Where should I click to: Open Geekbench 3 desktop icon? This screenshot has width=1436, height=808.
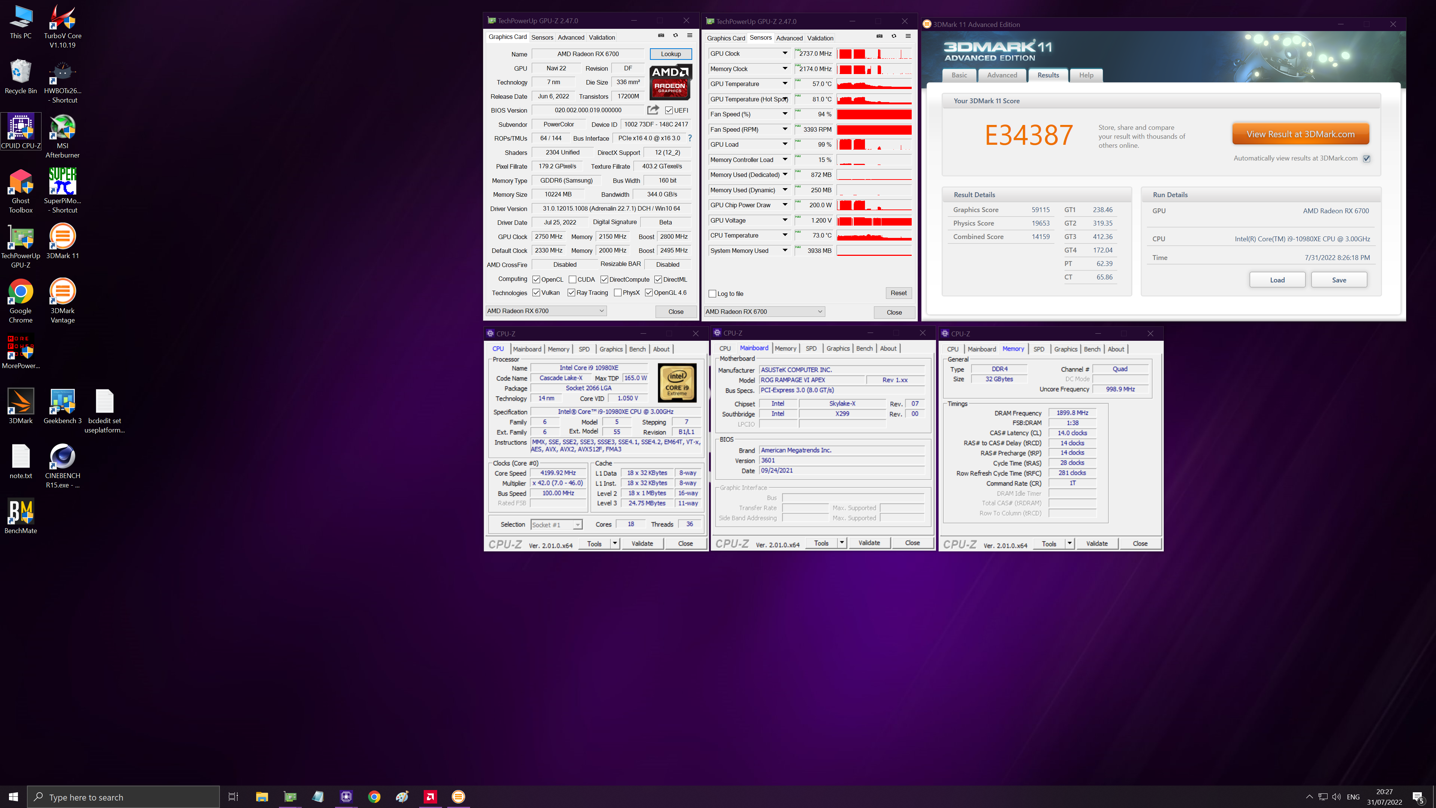(62, 406)
